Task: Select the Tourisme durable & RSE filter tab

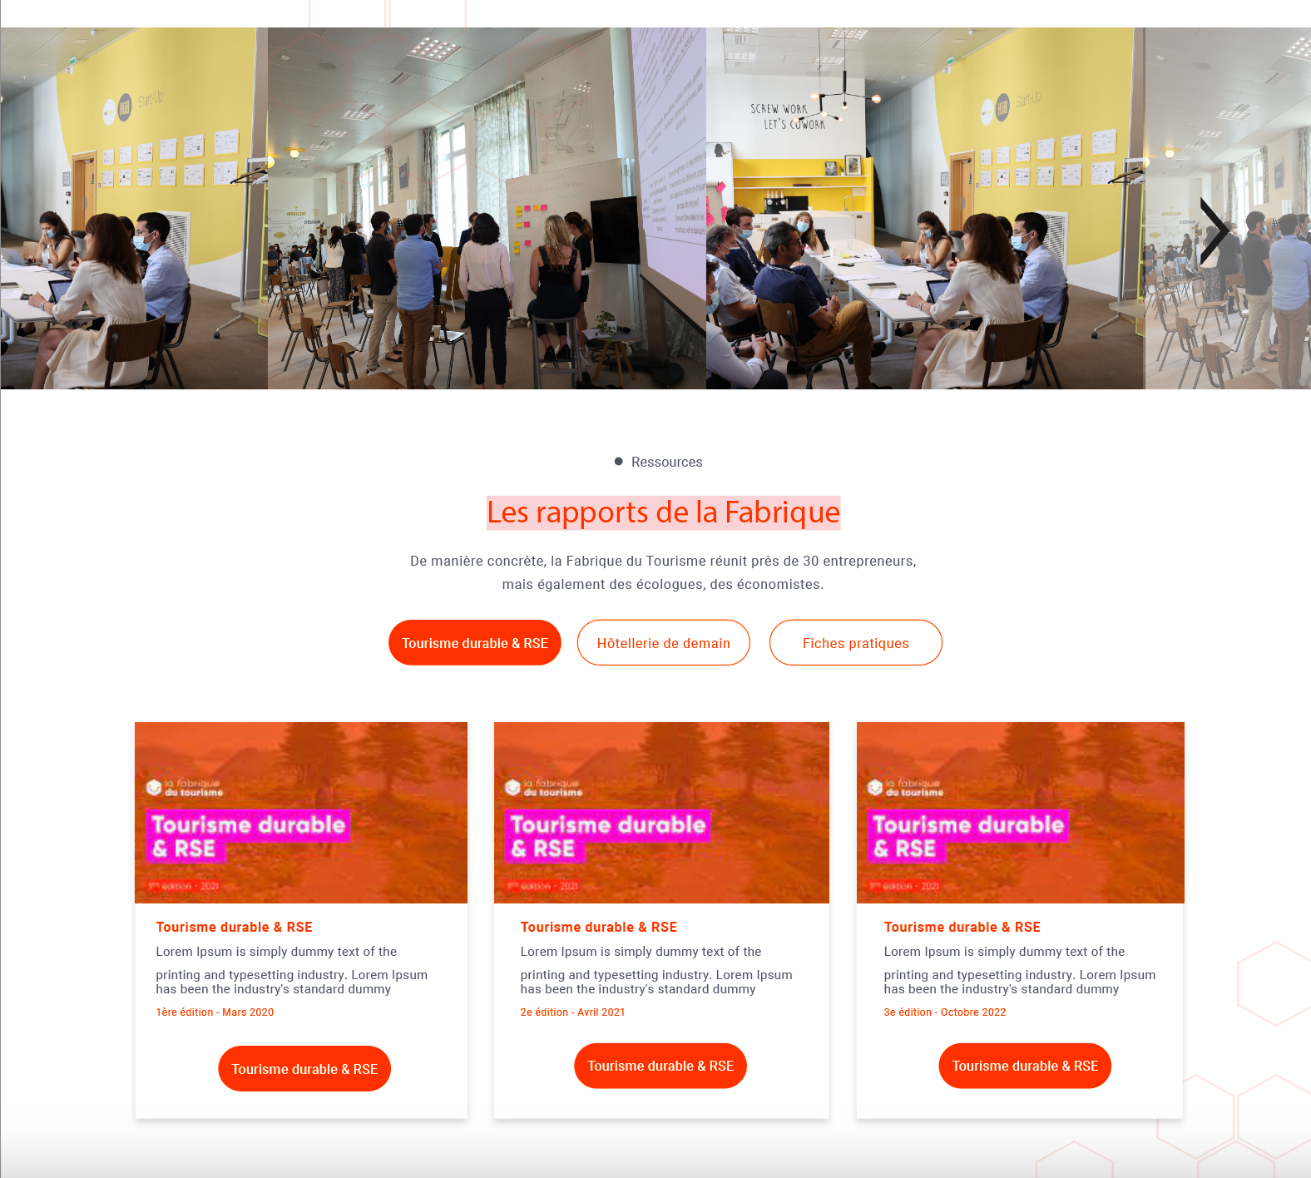Action: (475, 643)
